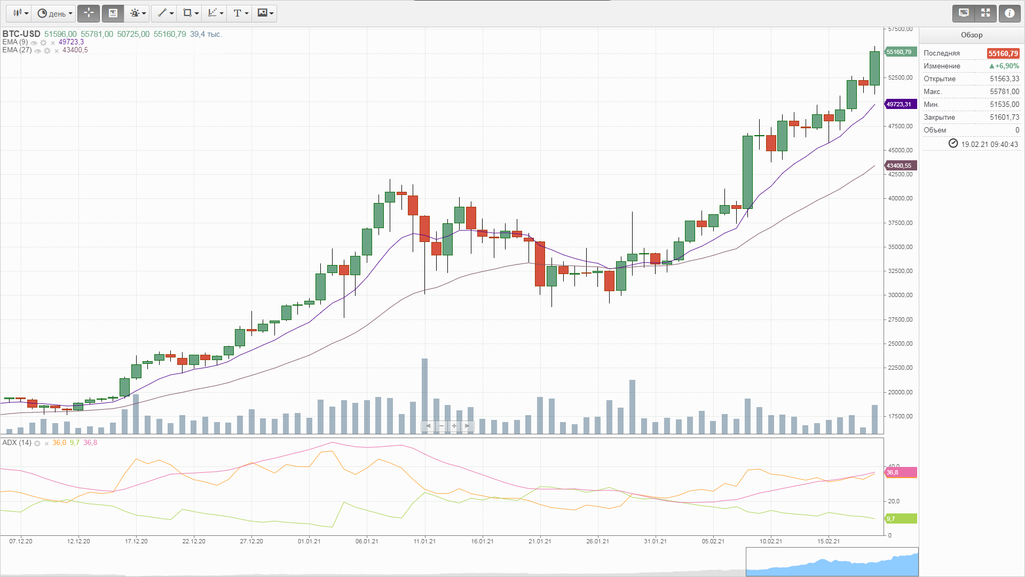Open the alerts siren dropdown

pos(138,13)
